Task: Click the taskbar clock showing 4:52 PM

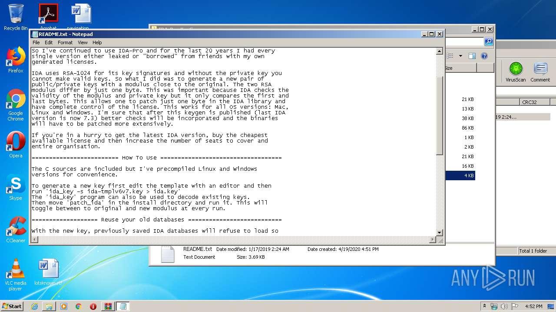Action: pos(533,306)
